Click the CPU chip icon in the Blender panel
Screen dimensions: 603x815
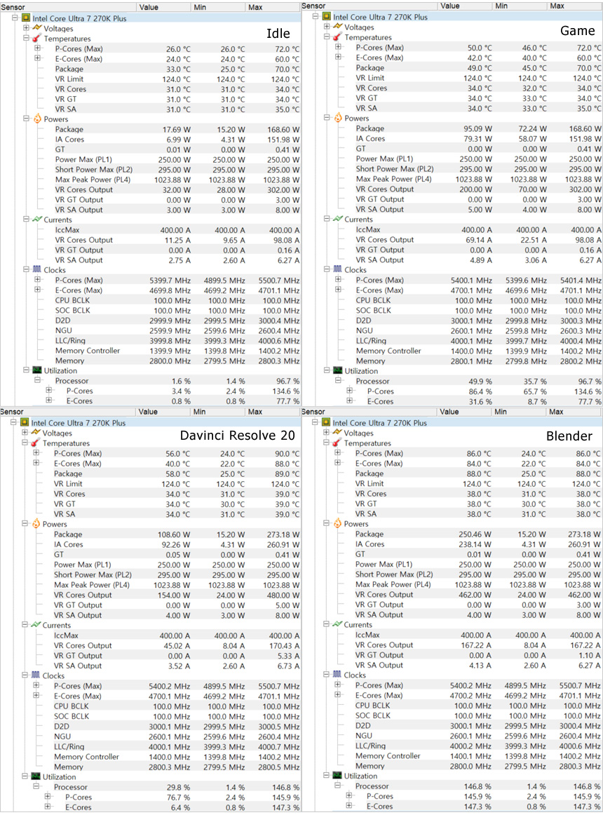tap(325, 423)
